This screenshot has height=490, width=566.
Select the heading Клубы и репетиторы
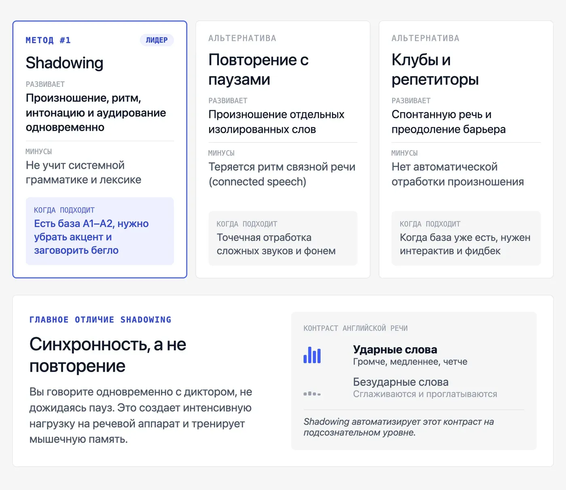[x=435, y=69]
